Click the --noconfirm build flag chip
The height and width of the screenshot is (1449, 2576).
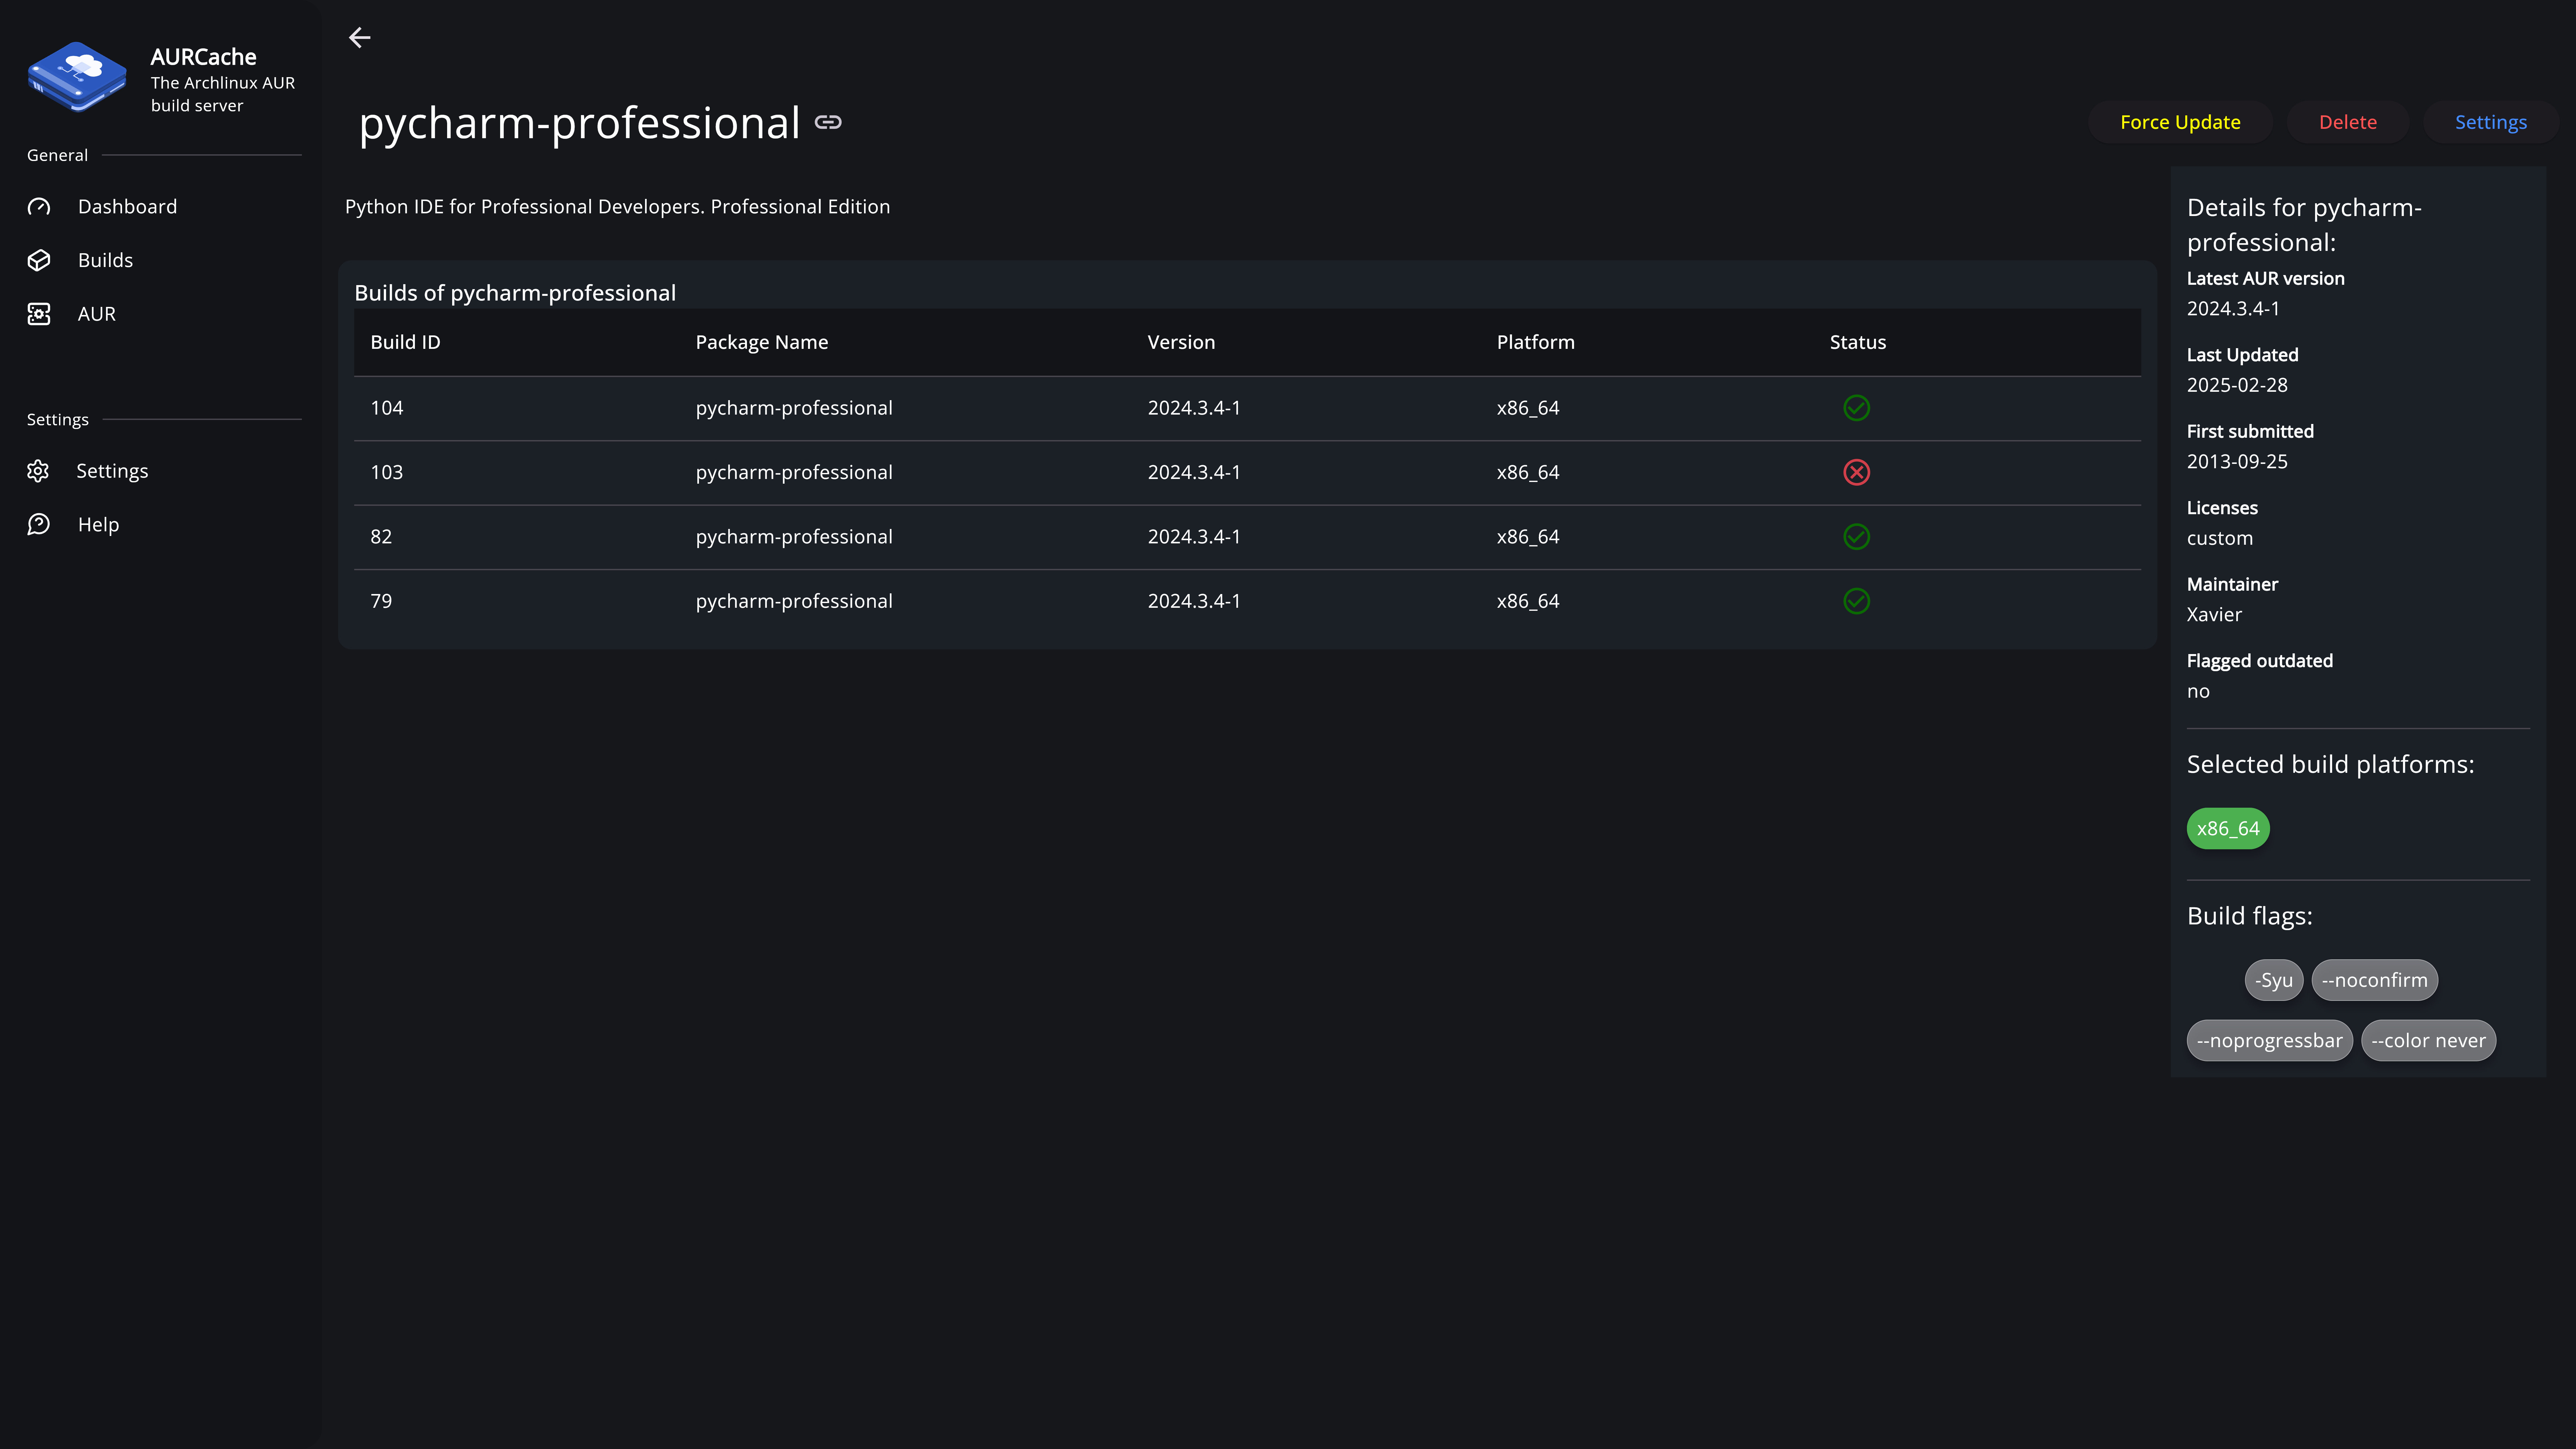coord(2375,980)
